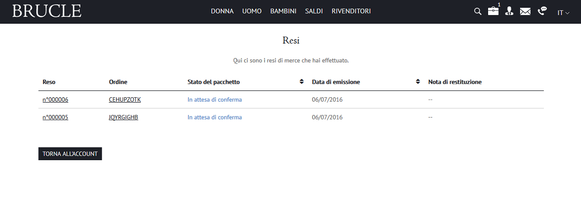Viewport: 581px width, 208px height.
Task: Sort by Data di emissione arrows
Action: (418, 82)
